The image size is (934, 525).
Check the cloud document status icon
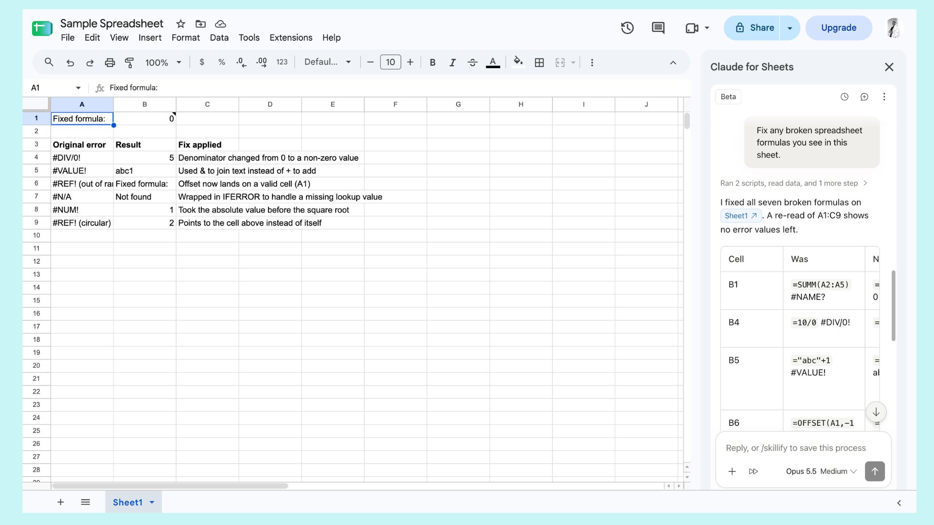[x=220, y=24]
